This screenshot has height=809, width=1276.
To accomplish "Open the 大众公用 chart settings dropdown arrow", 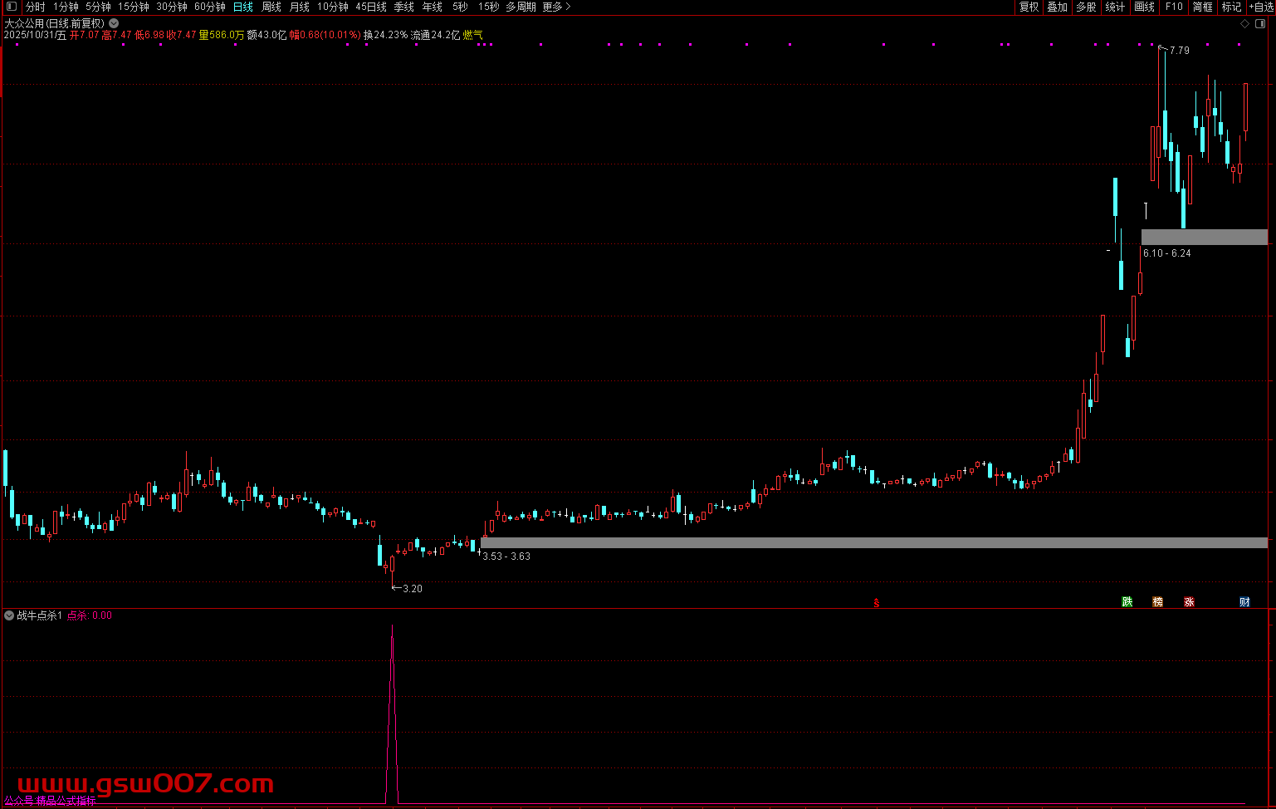I will [114, 24].
